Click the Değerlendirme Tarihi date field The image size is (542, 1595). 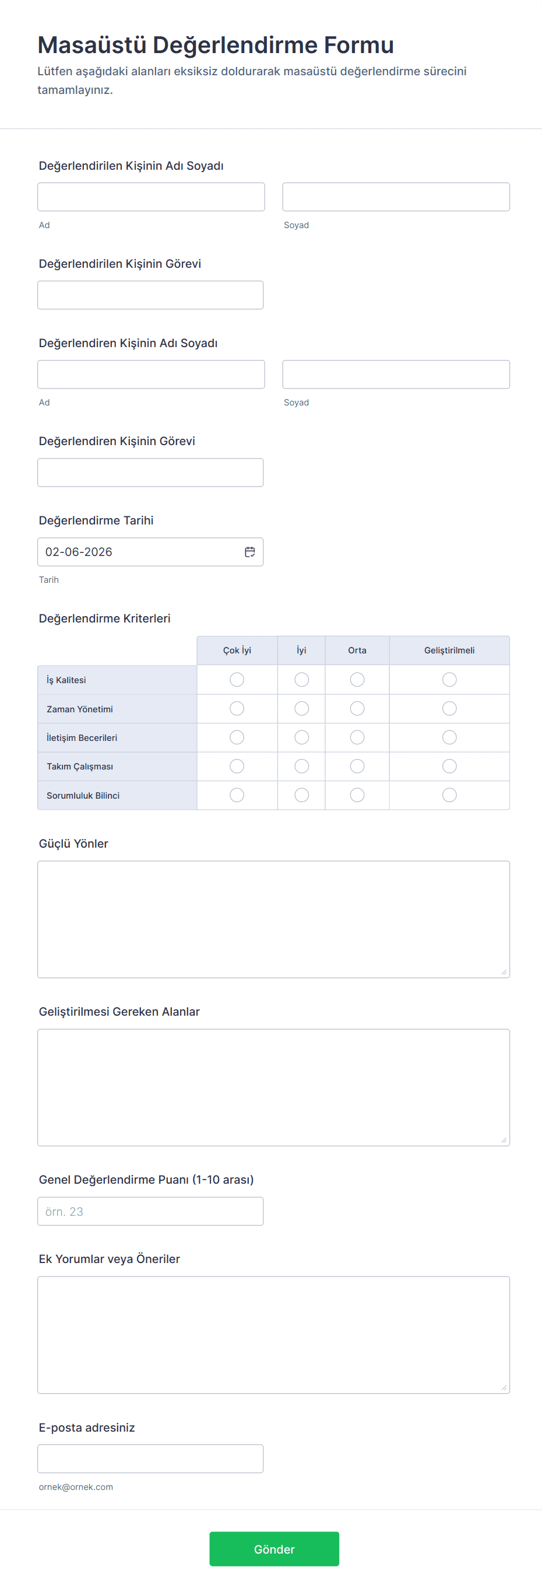[139, 552]
